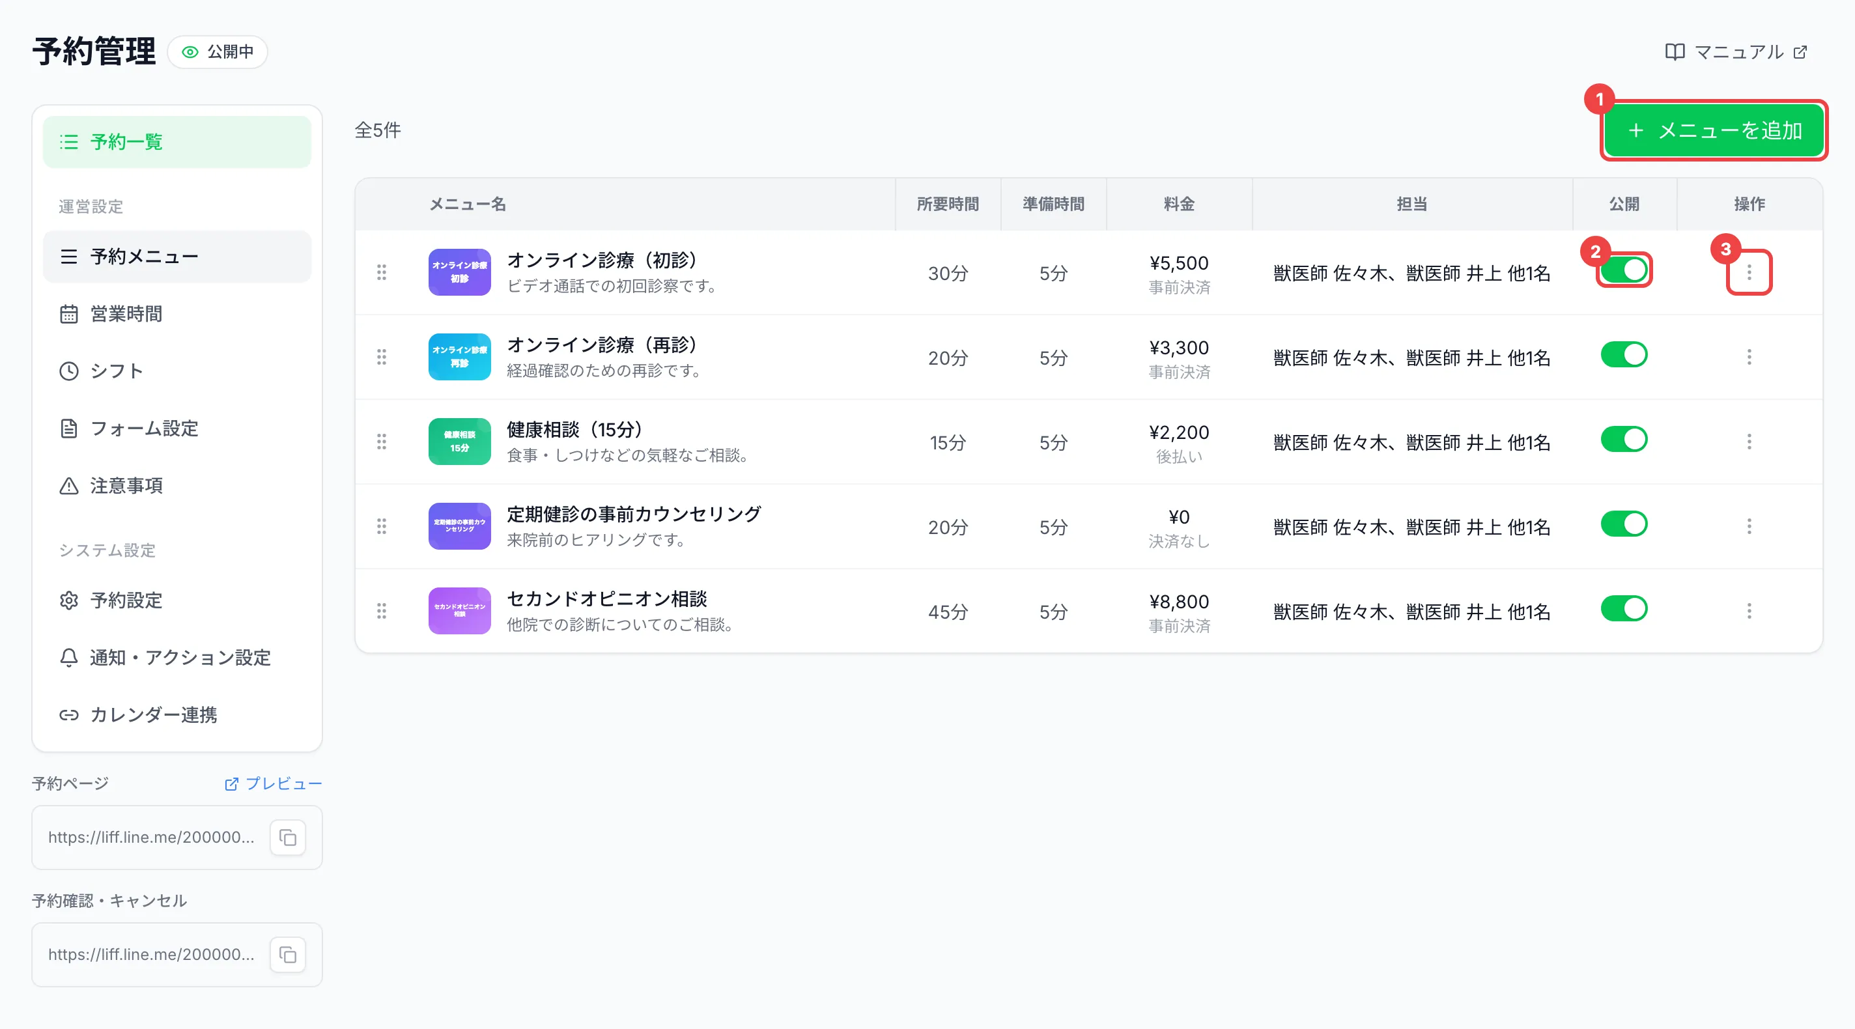Click the menu name オンライン診療（初診）
Image resolution: width=1855 pixels, height=1029 pixels.
click(x=602, y=261)
